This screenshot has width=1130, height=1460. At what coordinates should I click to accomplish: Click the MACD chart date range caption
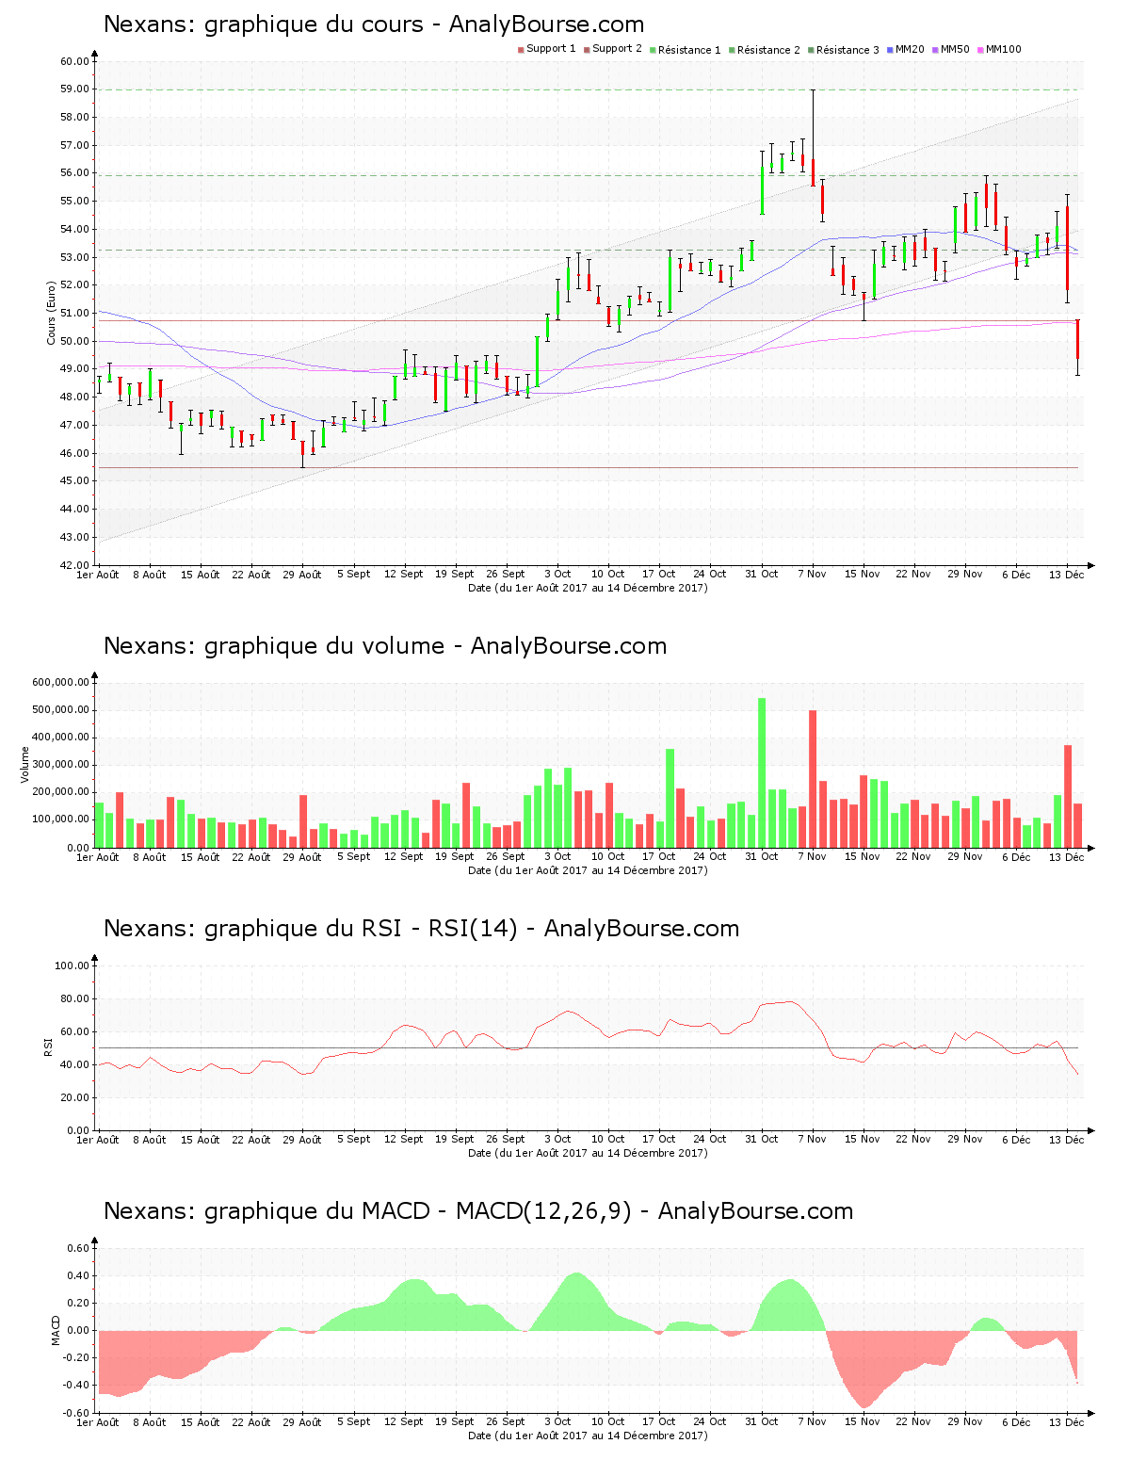(x=588, y=1436)
